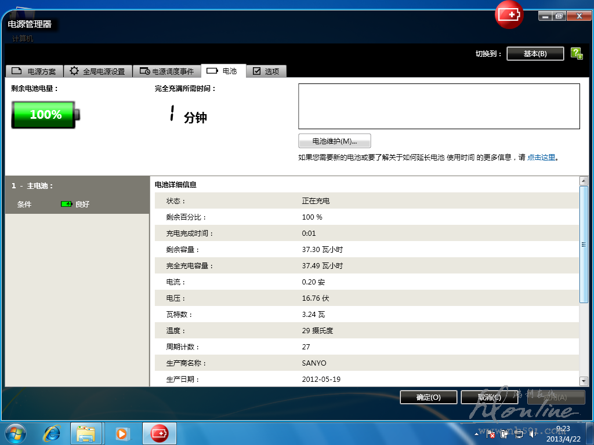Click the 16.76 伏 voltage value
The width and height of the screenshot is (594, 445).
[316, 298]
